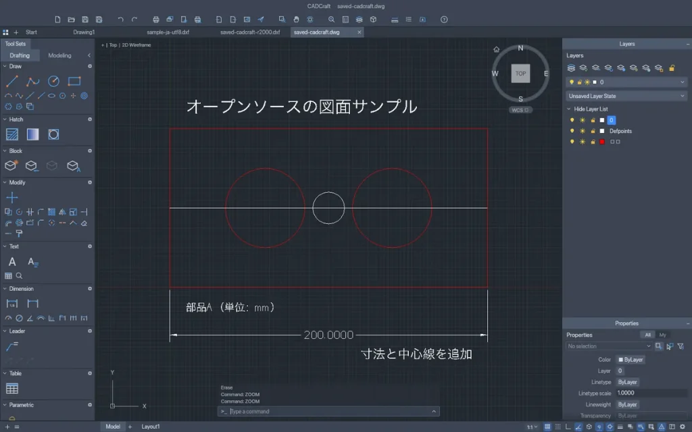Viewport: 692px width, 432px height.
Task: Open the 1:1 annotation scale dropdown
Action: pos(533,427)
